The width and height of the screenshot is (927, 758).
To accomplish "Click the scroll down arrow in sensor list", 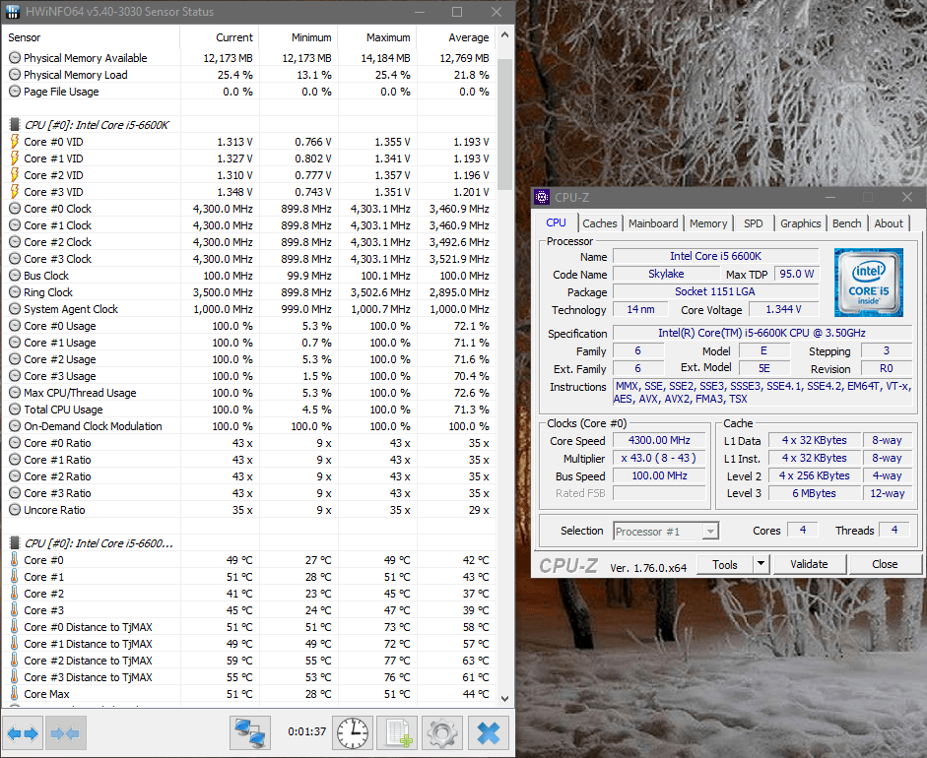I will (x=505, y=698).
